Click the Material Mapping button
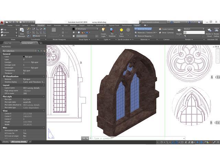 144,36
